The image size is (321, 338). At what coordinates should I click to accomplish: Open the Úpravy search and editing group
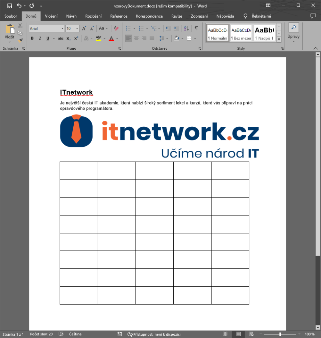pyautogui.click(x=294, y=32)
